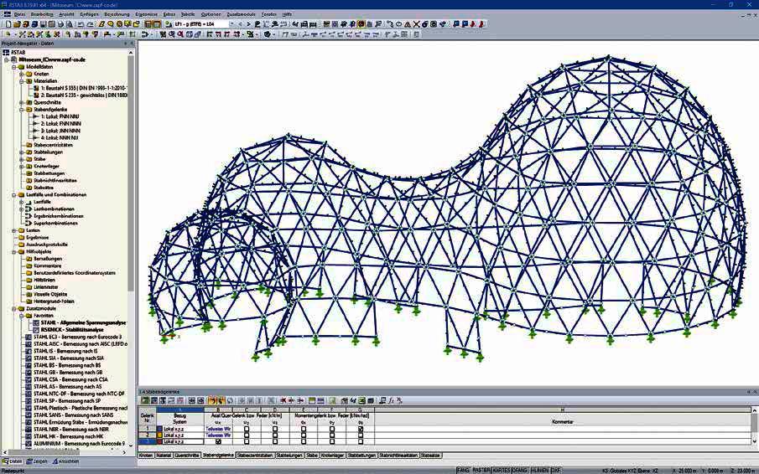Click the warning triangle icon in the top toolbar

[408, 23]
